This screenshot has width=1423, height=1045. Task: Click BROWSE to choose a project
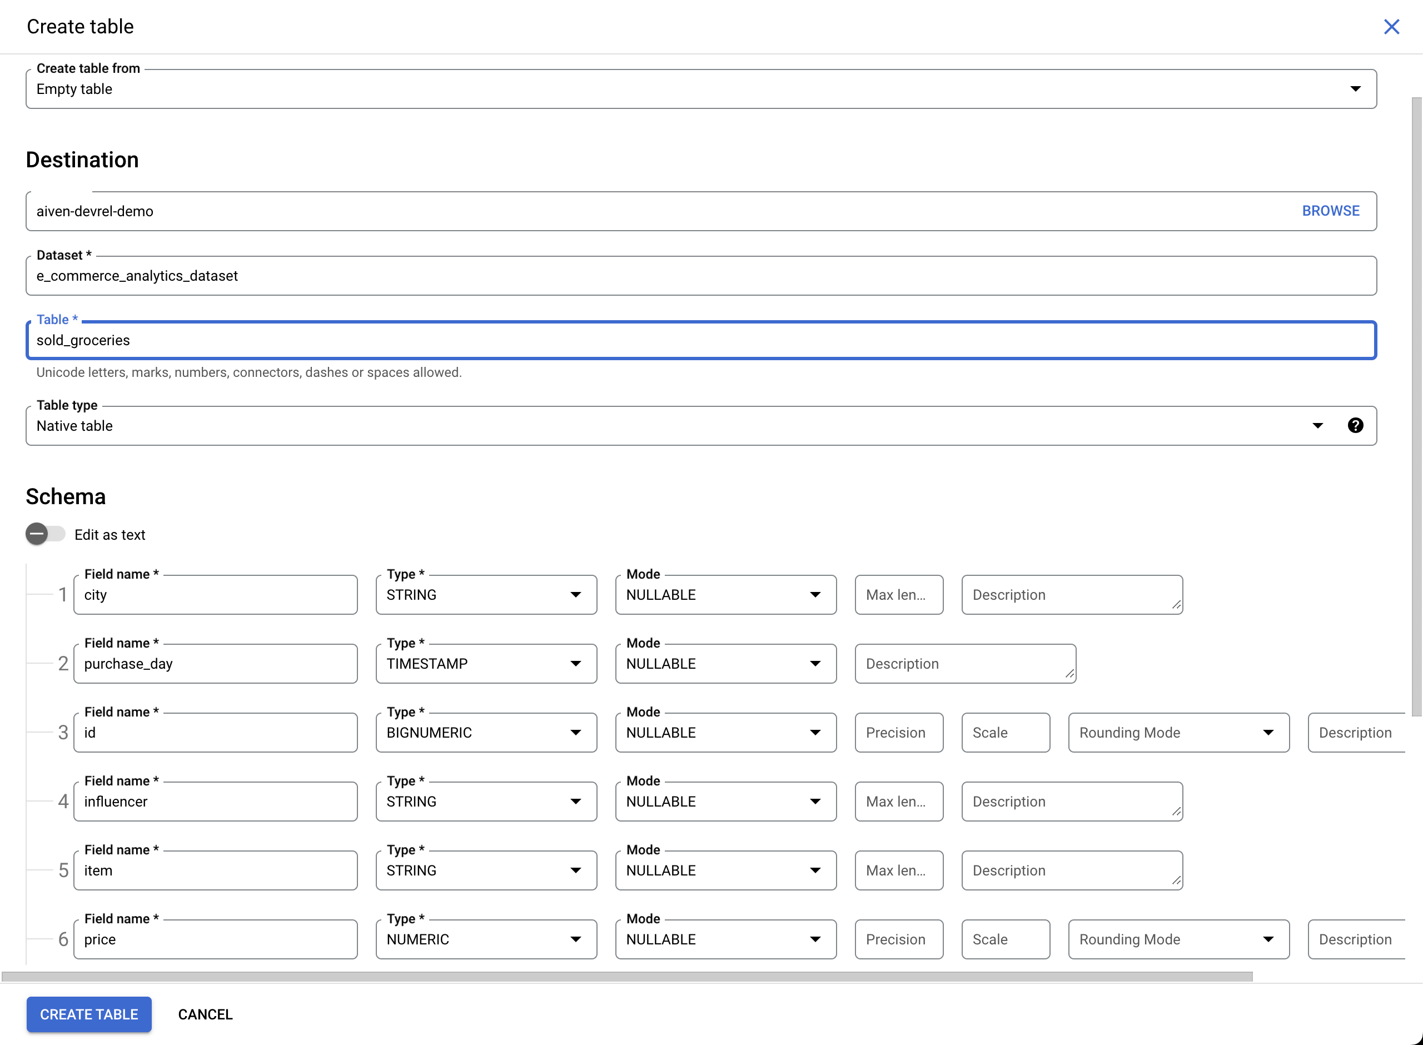tap(1330, 211)
